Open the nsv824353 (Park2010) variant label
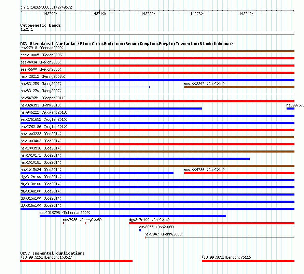Viewport: 304px width, 274px height. click(41, 105)
